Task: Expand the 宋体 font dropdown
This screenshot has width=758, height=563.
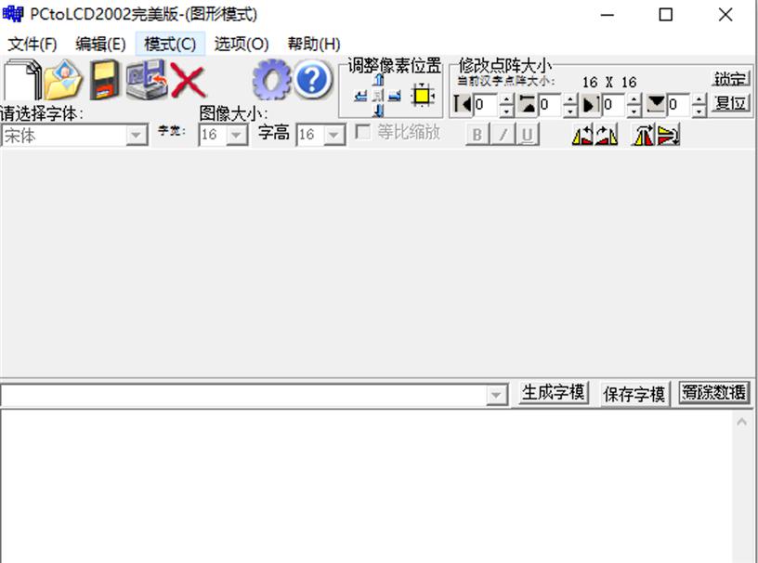Action: pos(137,136)
